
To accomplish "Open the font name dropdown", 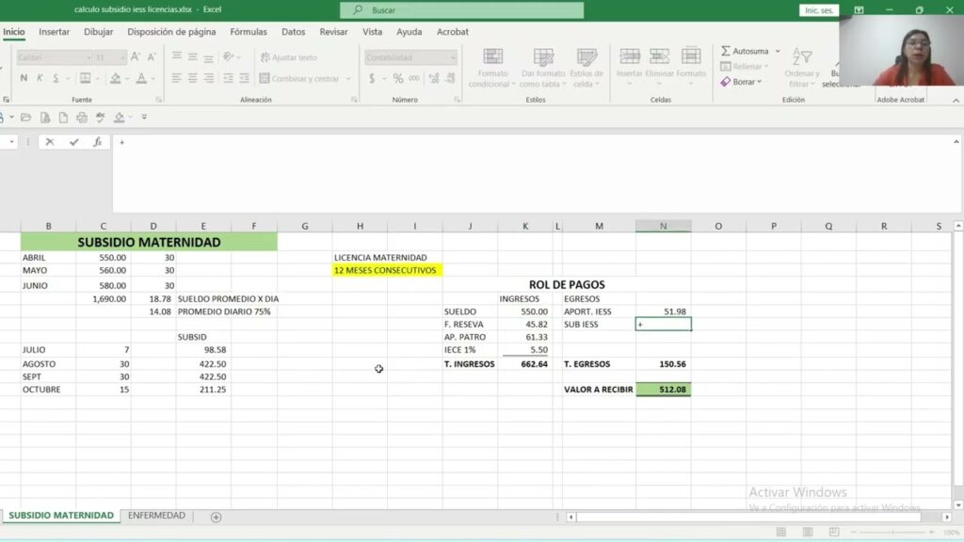I will coord(88,57).
